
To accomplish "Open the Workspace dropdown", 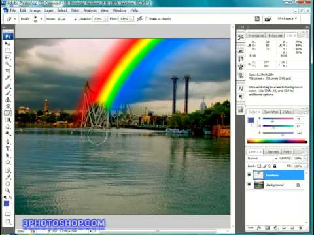I will (287, 18).
